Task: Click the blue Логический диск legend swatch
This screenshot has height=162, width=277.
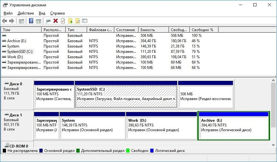Action: pos(152,151)
